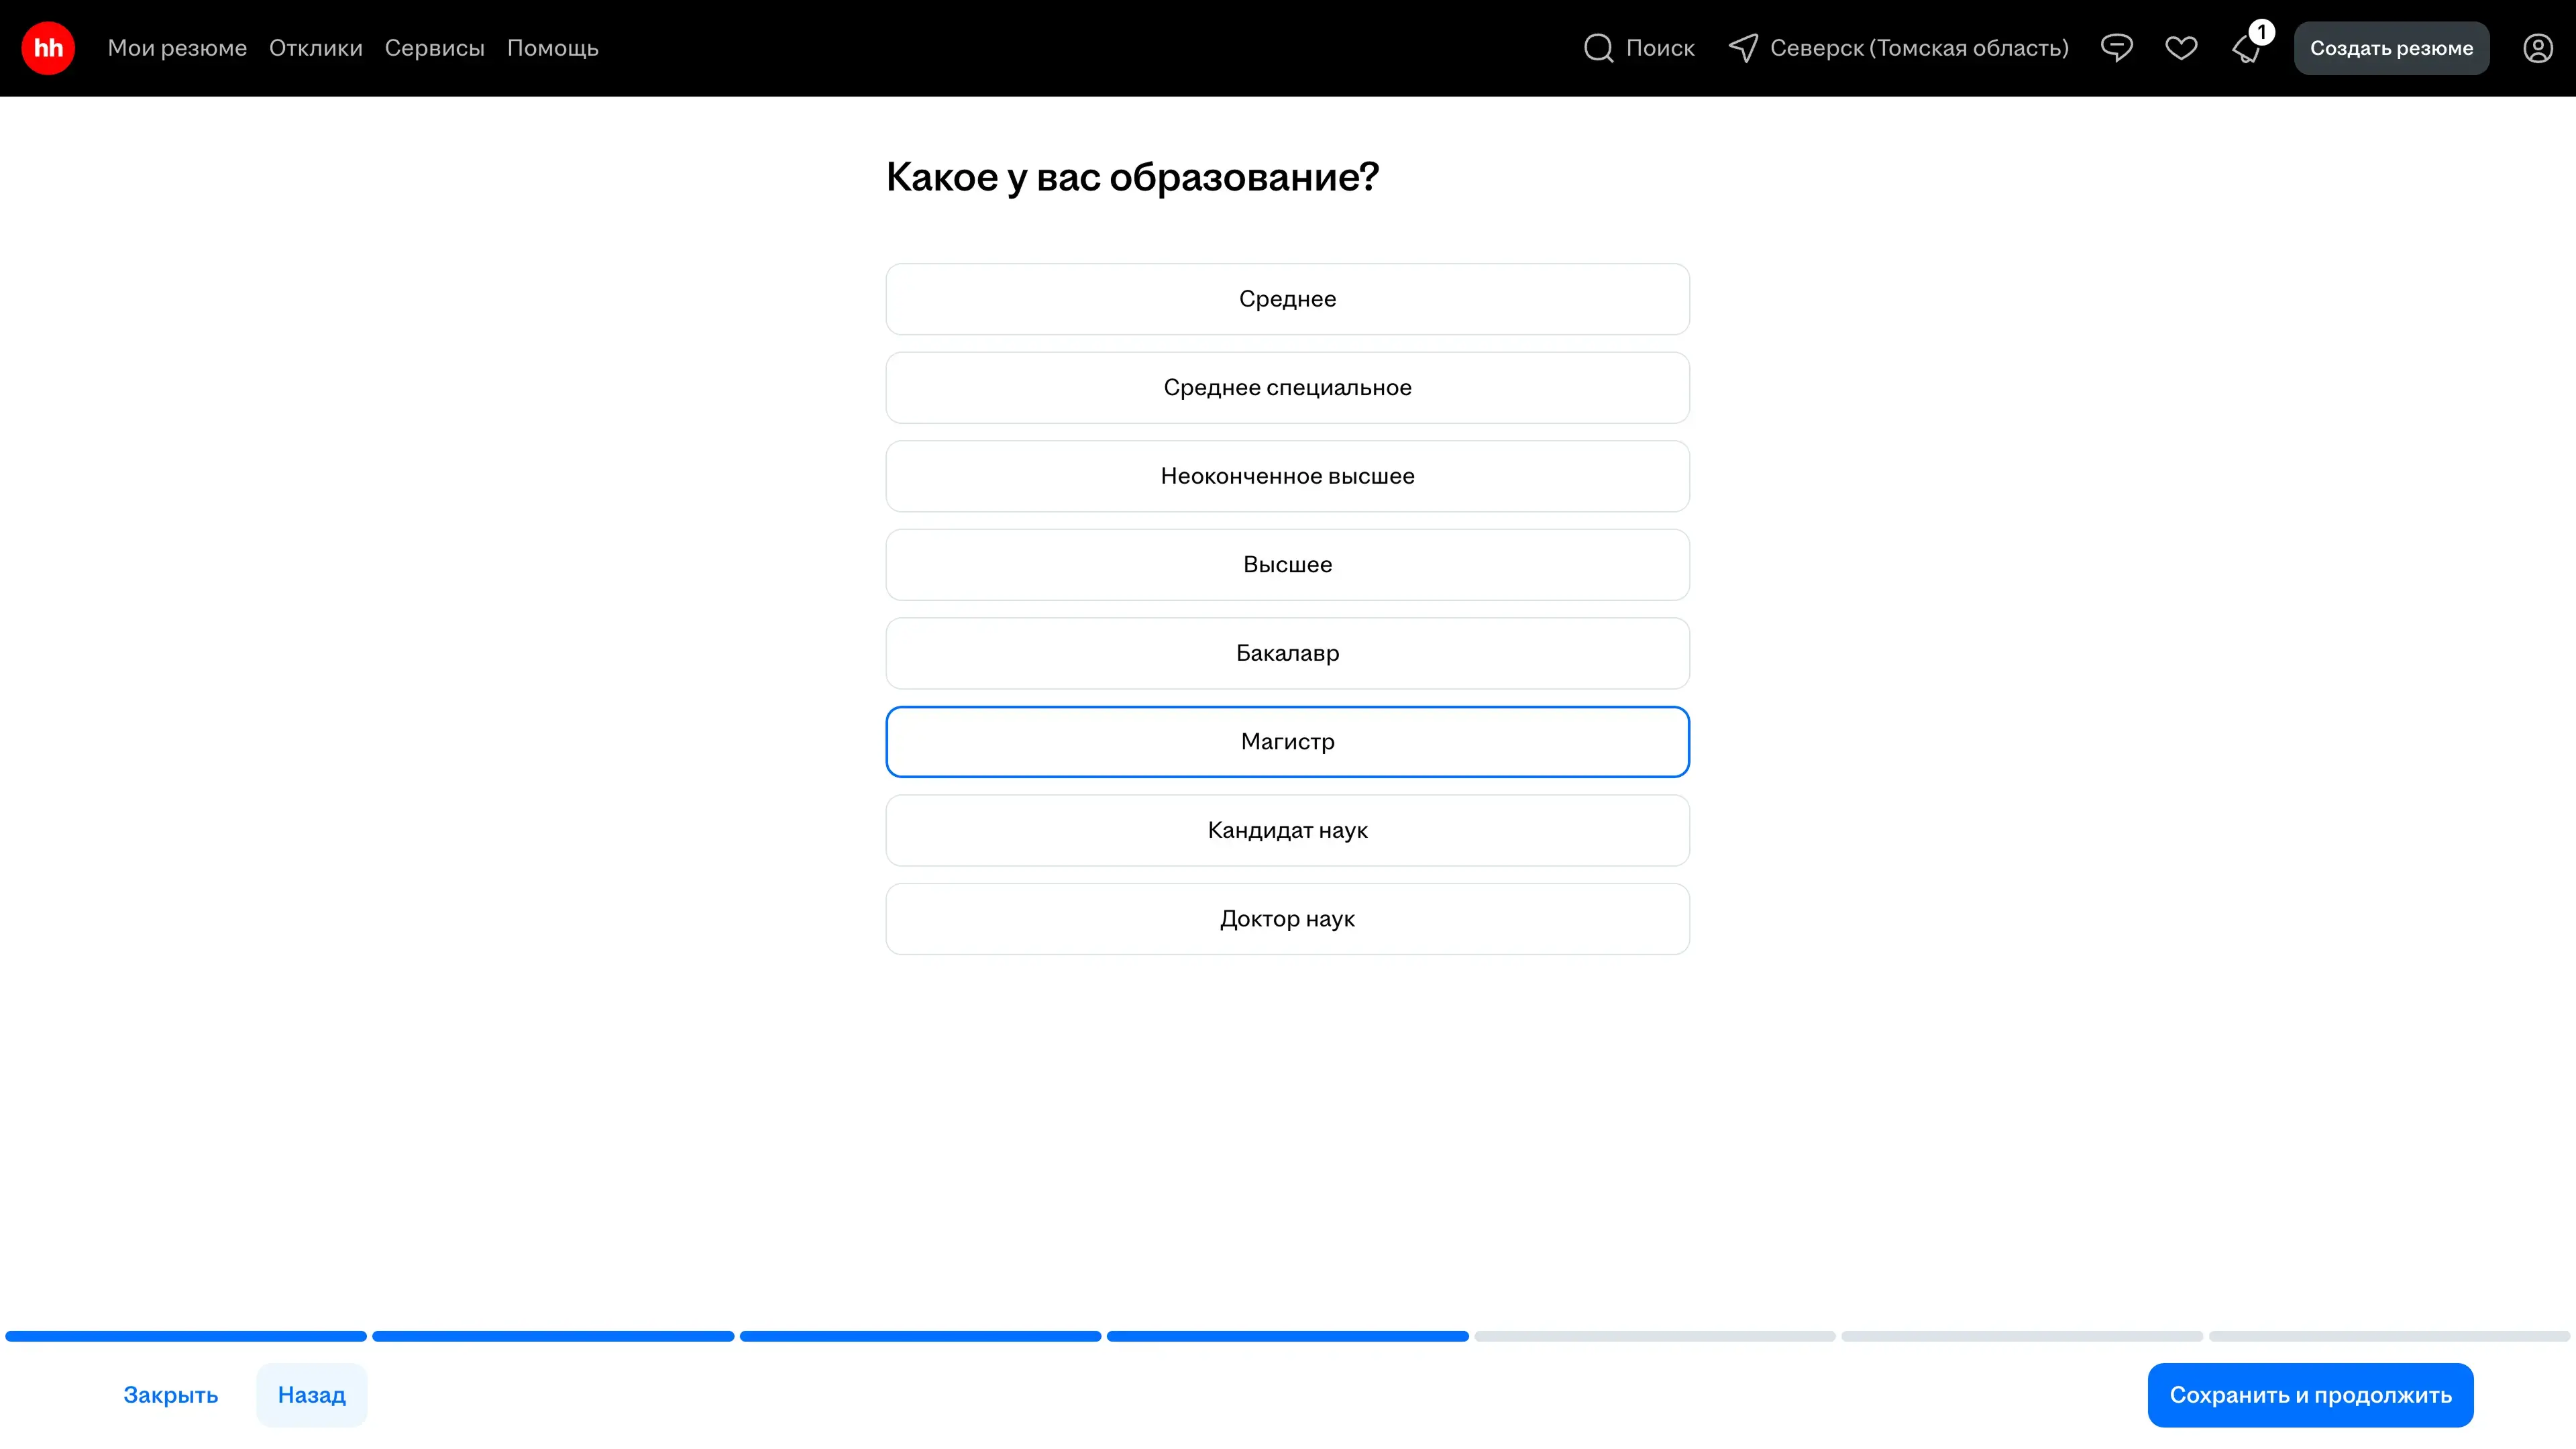Click Сохранить и продолжить button
Image resolution: width=2576 pixels, height=1449 pixels.
(2310, 1394)
